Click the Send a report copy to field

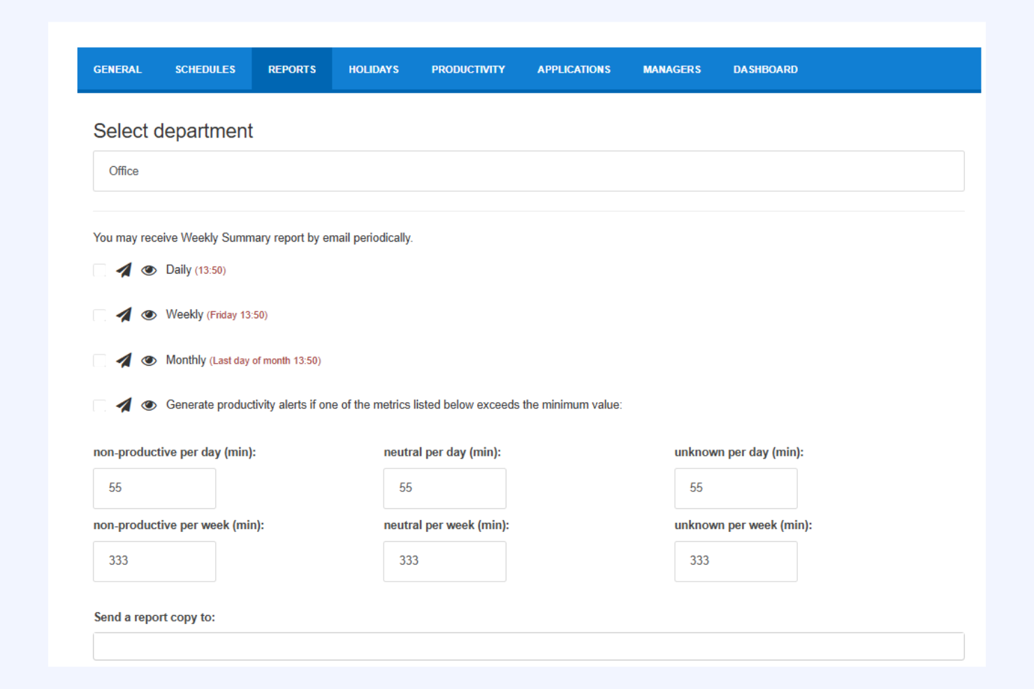coord(527,646)
